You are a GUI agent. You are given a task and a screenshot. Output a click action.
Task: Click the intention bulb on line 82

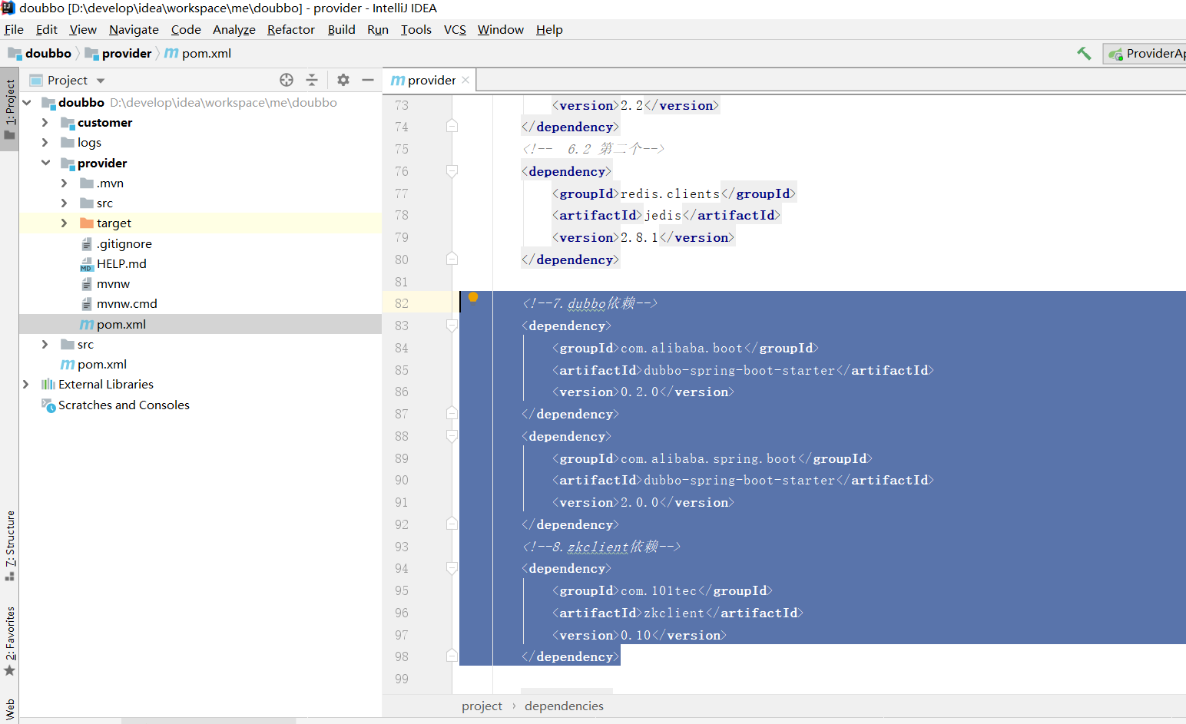(x=473, y=297)
